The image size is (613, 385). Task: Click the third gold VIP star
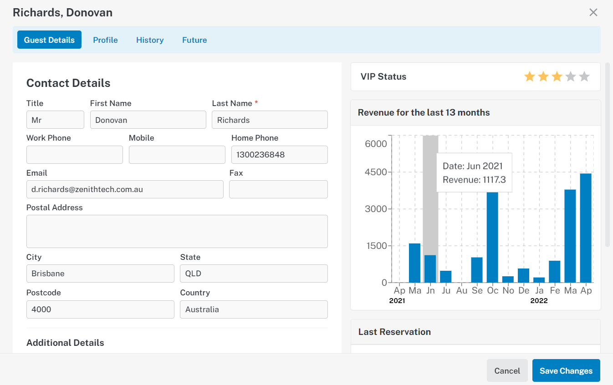coord(557,76)
